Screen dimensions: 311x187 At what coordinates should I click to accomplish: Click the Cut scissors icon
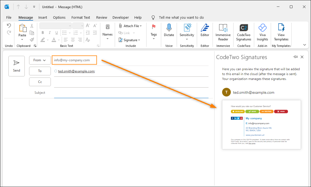point(32,26)
